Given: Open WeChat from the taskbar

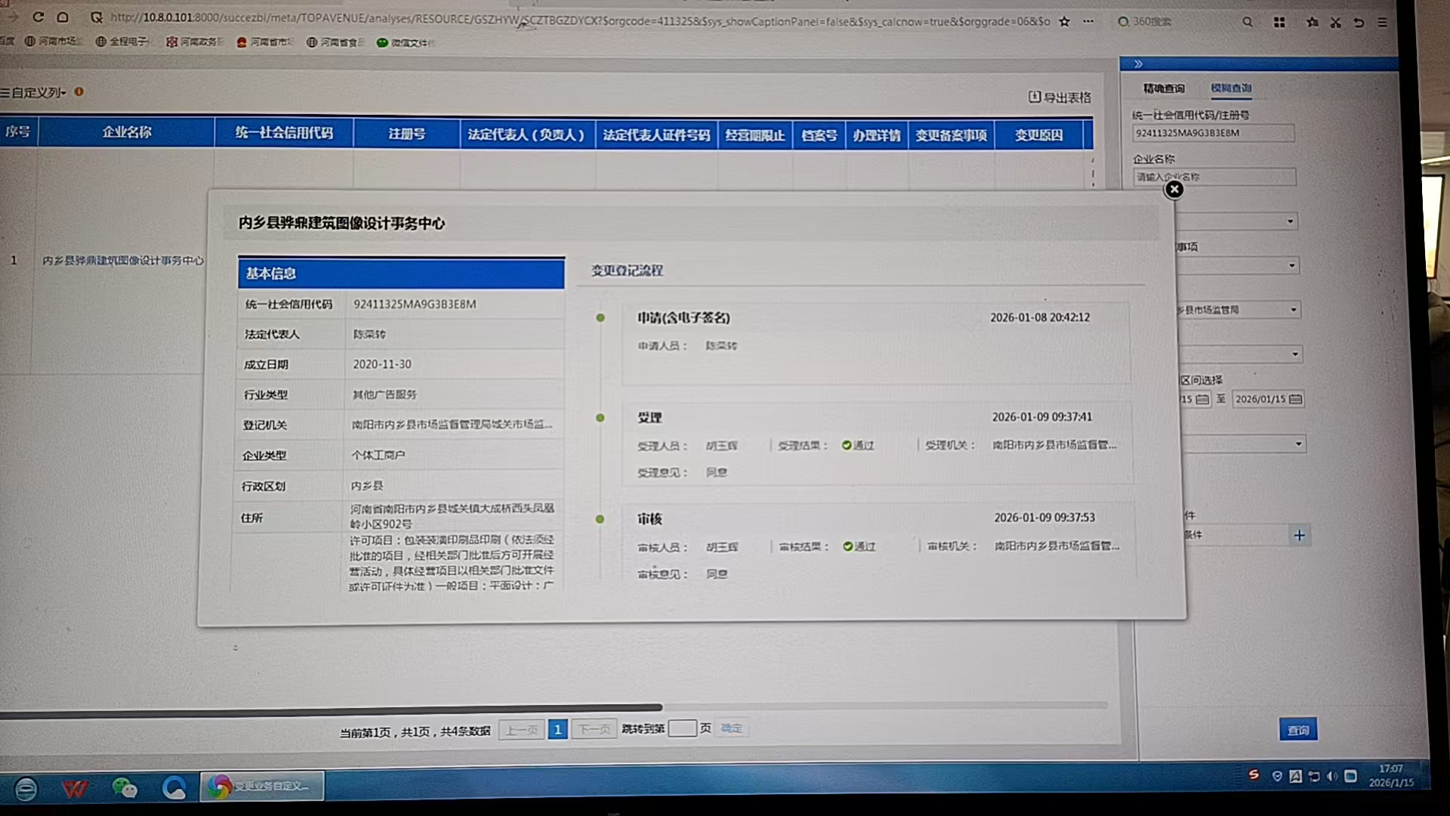Looking at the screenshot, I should (125, 788).
